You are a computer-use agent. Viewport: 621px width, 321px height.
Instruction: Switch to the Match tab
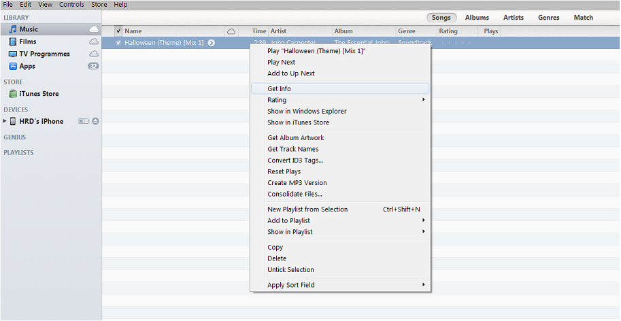pyautogui.click(x=584, y=18)
